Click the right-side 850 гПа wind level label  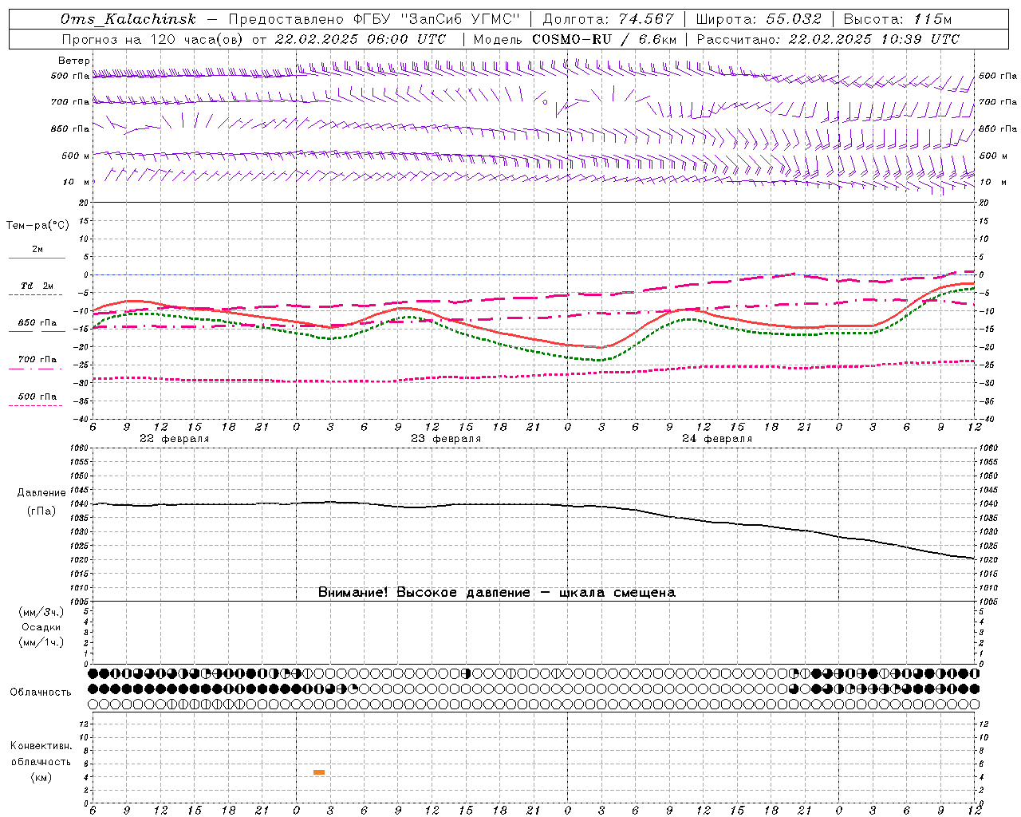tap(998, 128)
